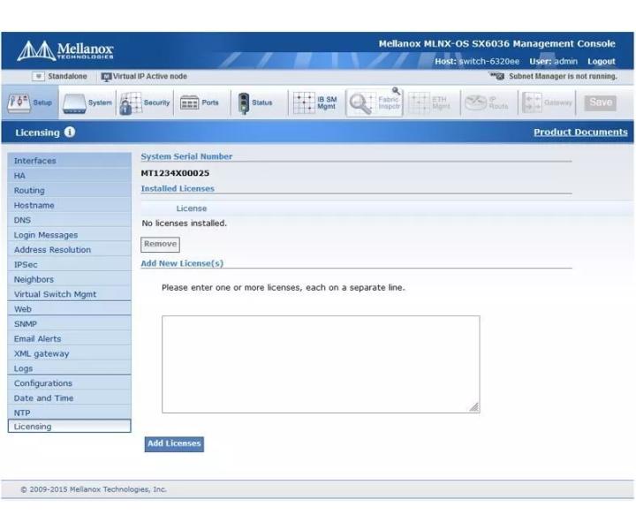Open Virtual Switch Mgmt sidebar item
Screen dimensions: 636x530
(70, 294)
